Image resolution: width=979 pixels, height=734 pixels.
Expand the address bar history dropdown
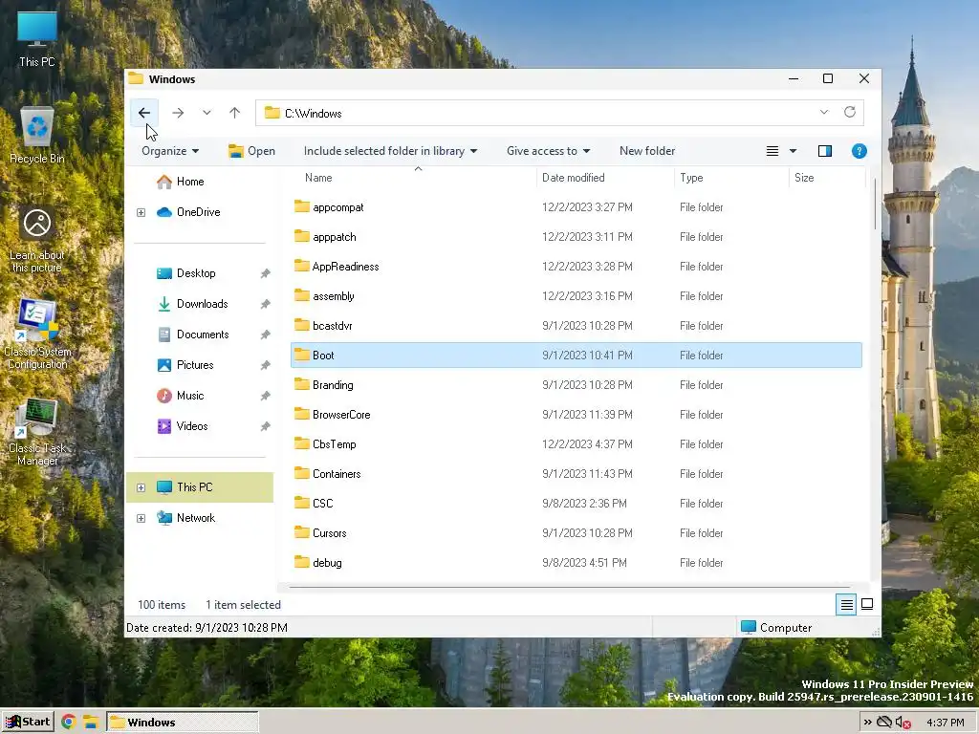click(824, 113)
